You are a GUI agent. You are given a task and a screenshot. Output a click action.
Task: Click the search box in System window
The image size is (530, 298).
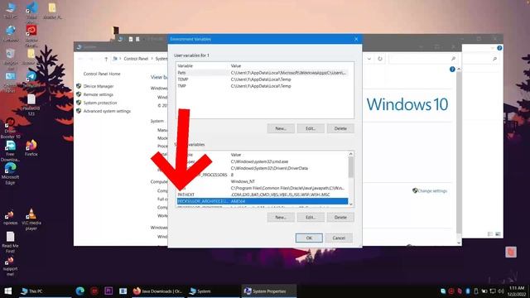(423, 59)
